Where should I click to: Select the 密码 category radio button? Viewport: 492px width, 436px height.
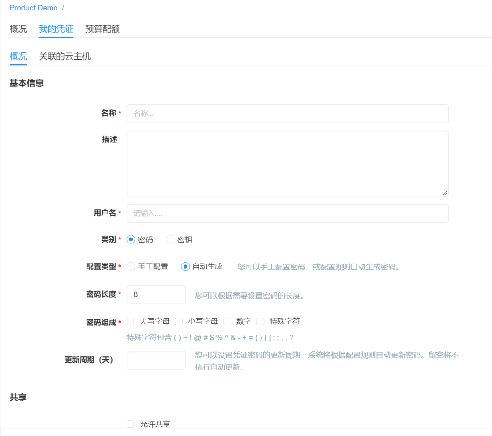131,239
